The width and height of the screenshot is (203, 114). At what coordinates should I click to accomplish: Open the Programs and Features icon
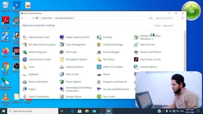click(99, 82)
